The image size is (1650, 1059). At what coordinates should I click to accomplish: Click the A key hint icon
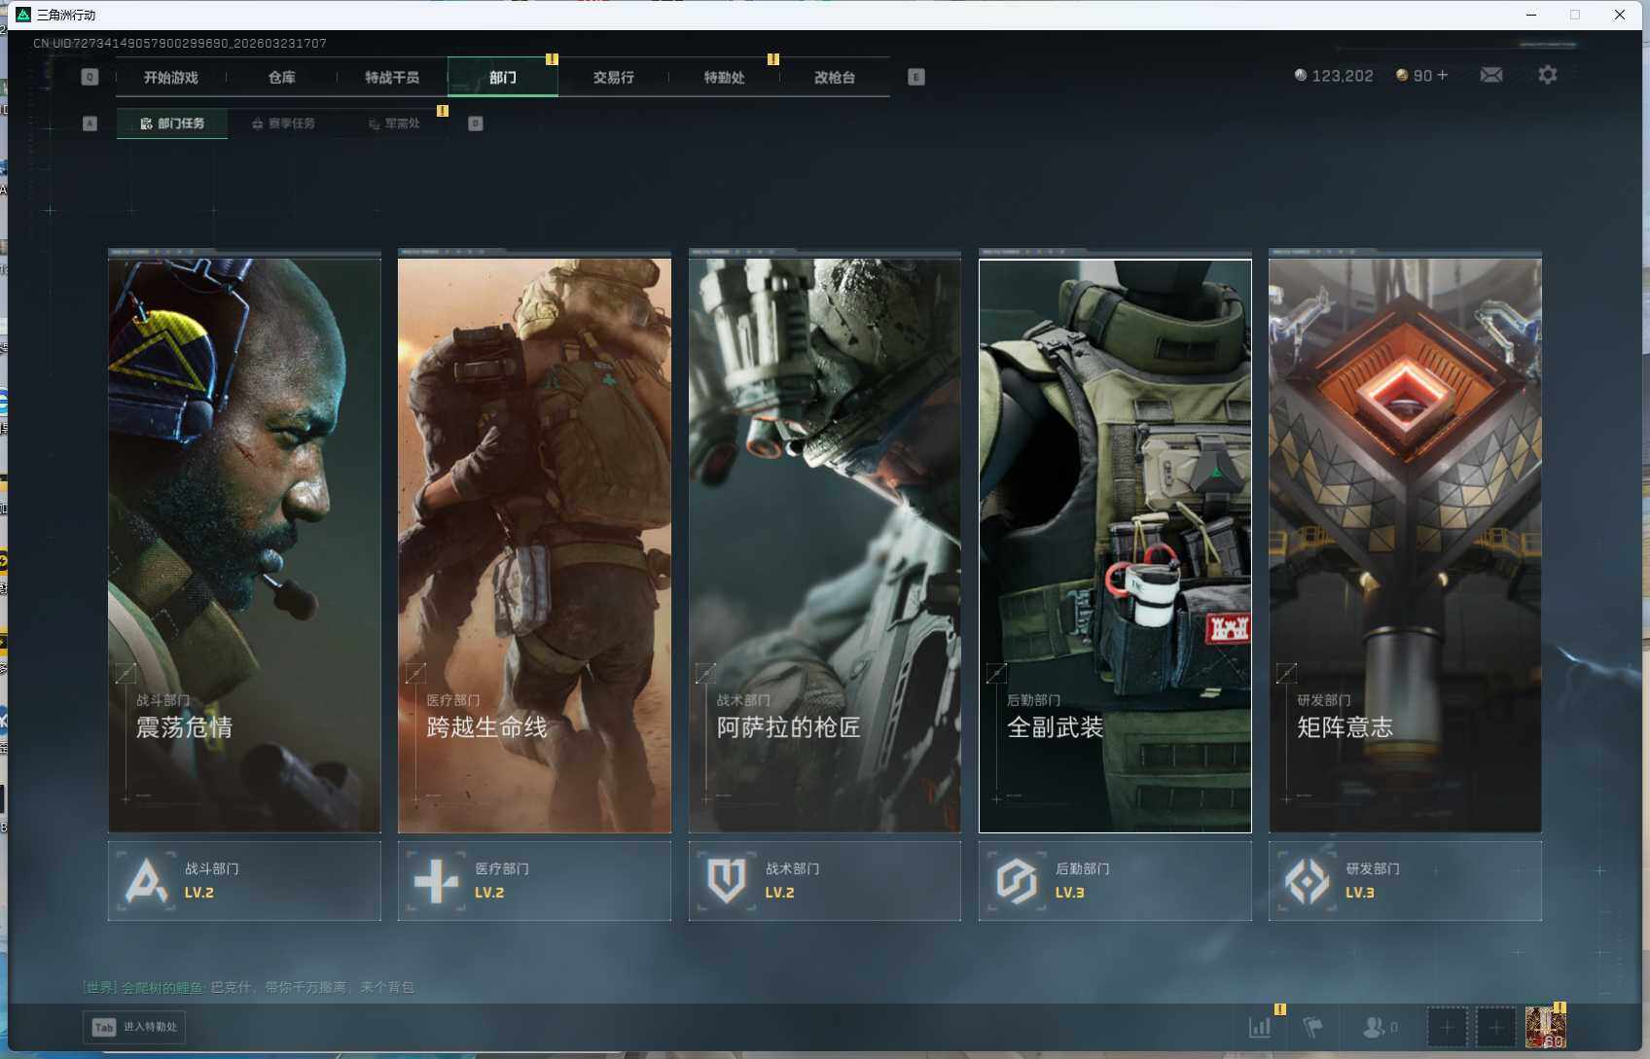tap(90, 124)
